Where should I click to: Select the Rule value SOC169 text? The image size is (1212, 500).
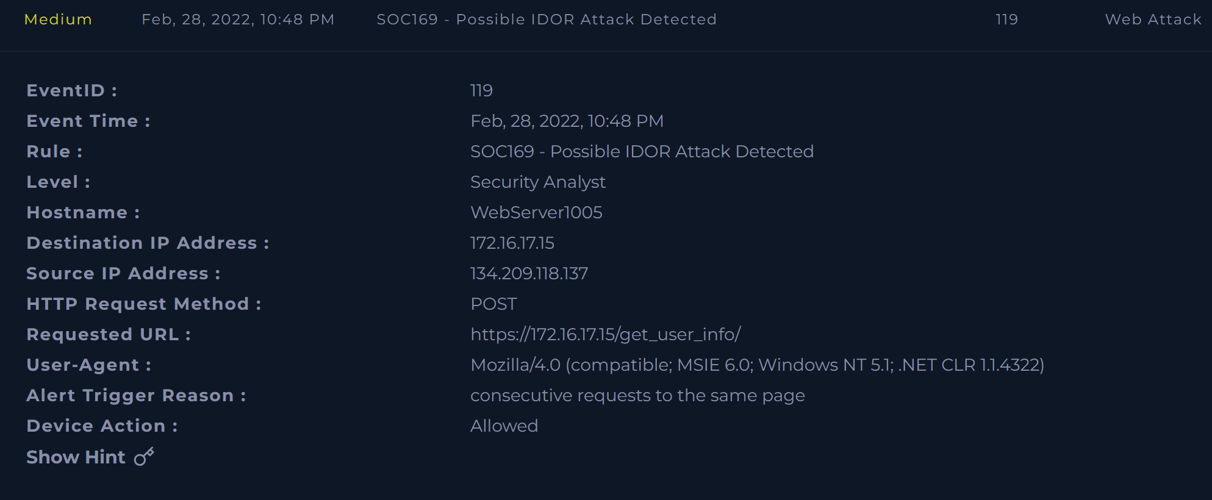tap(642, 151)
